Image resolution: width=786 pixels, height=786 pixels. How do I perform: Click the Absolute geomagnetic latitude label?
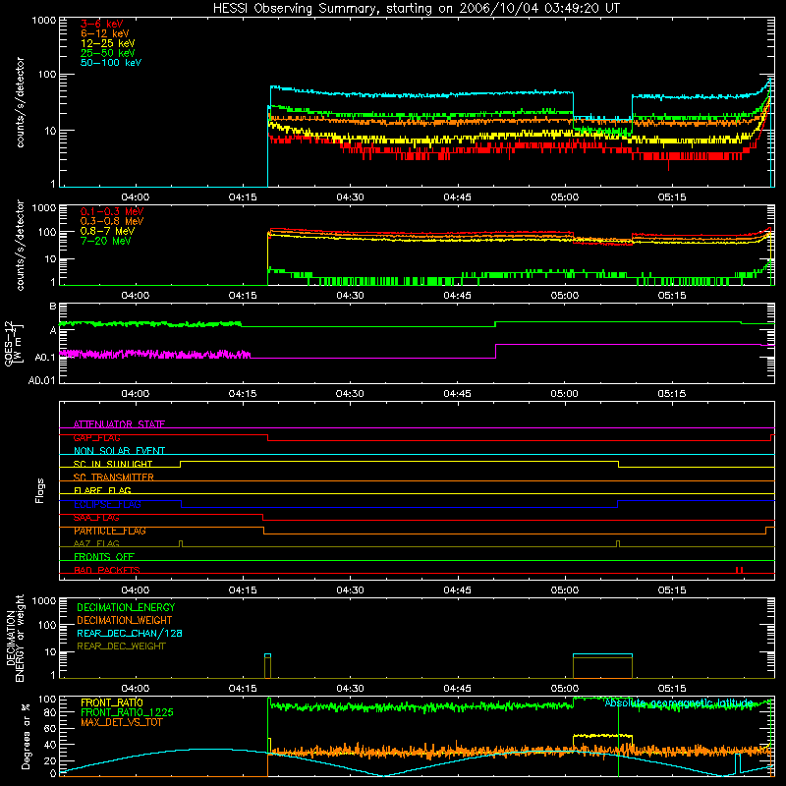679,702
